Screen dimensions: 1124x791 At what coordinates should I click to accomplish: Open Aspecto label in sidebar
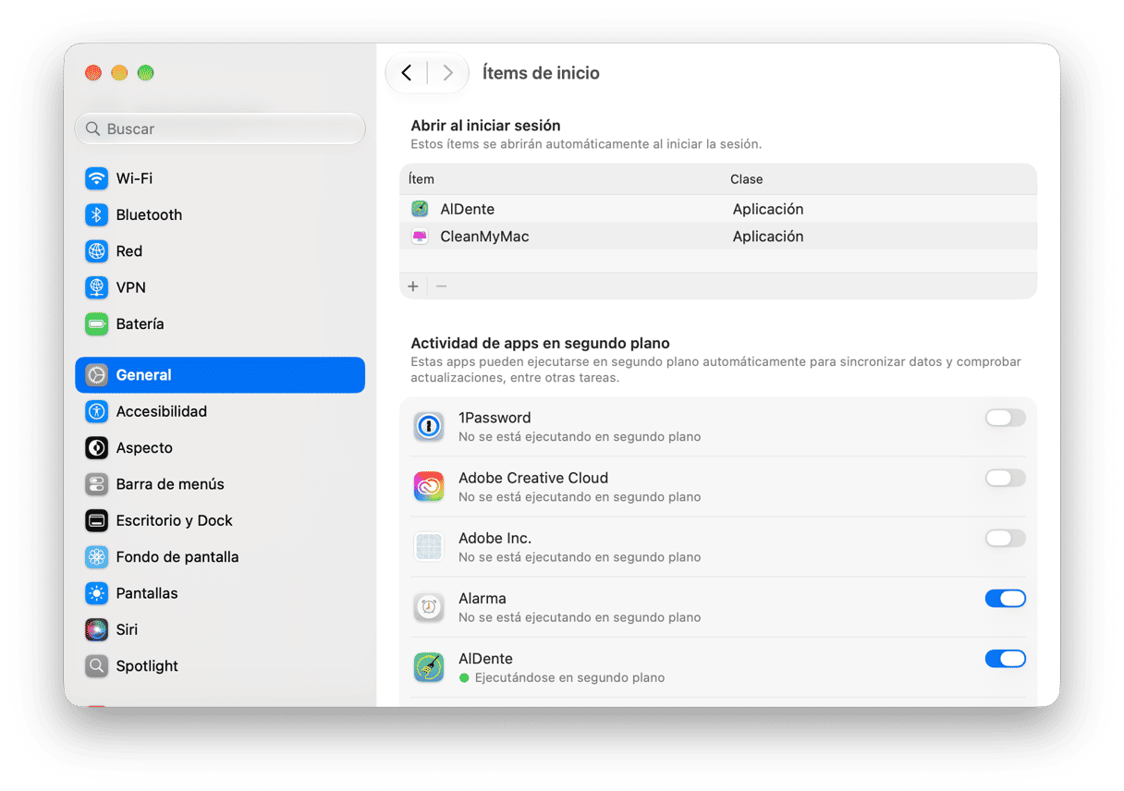click(144, 448)
